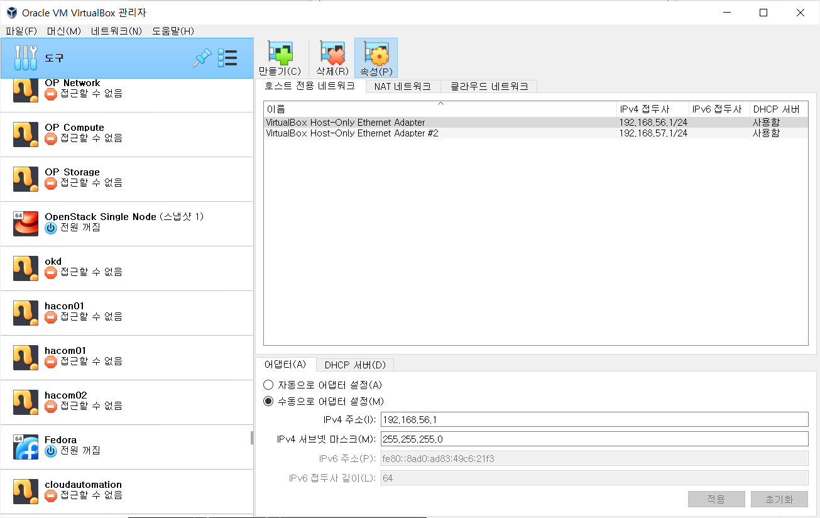Click the hacon01 VM icon

tap(26, 313)
